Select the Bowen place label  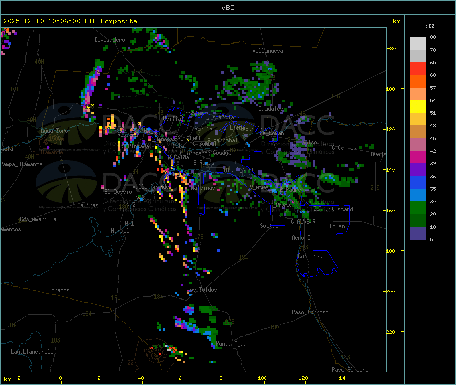click(x=337, y=227)
